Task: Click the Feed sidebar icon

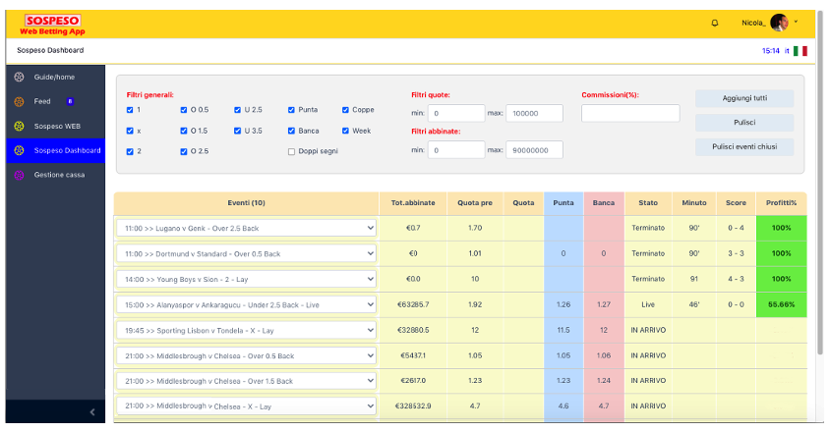Action: [x=19, y=101]
